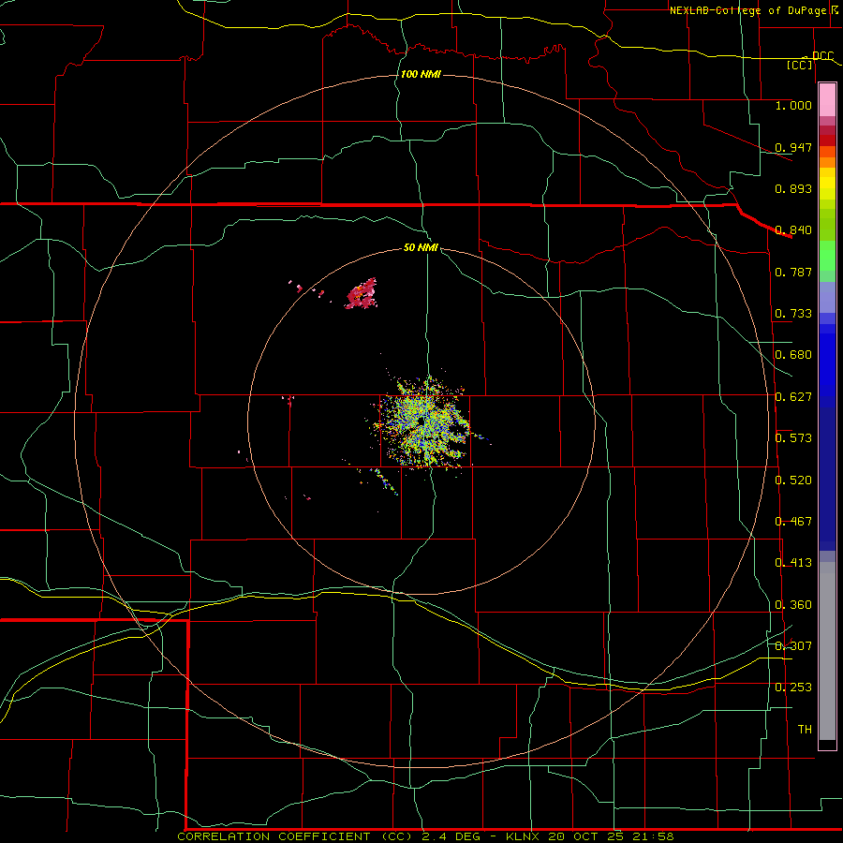Select the 0.893 legend value
This screenshot has width=843, height=843.
(793, 188)
